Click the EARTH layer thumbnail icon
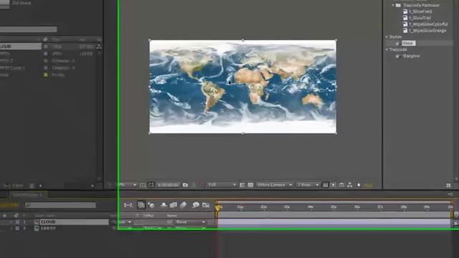The image size is (459, 258). (x=37, y=228)
